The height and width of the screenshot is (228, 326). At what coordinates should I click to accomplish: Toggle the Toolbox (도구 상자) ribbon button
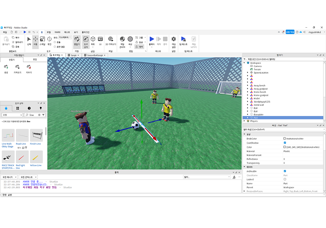pyautogui.click(x=86, y=42)
